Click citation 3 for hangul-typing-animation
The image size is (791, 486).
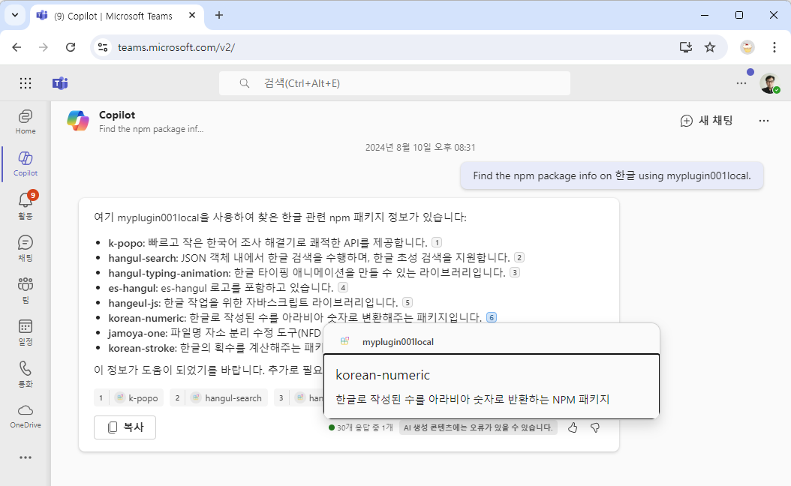515,273
